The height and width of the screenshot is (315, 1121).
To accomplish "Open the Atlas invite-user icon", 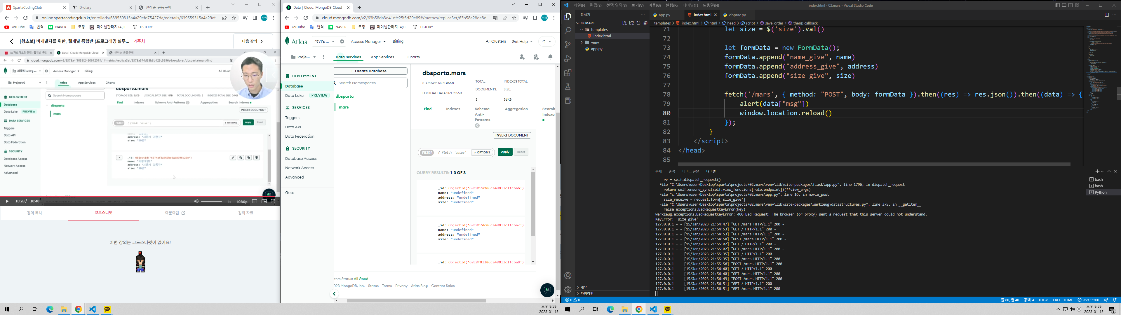I will tap(522, 57).
